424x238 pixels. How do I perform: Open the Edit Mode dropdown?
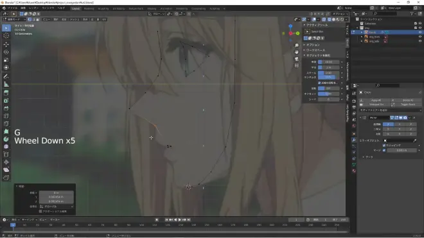(14, 19)
